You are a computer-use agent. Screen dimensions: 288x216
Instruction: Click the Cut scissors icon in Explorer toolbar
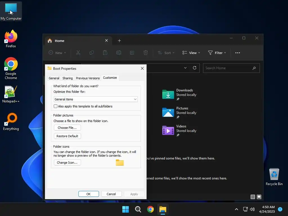(78, 53)
